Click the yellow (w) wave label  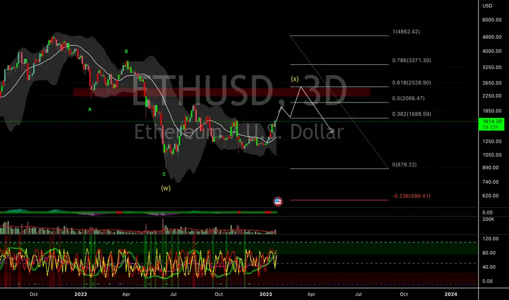click(x=165, y=188)
